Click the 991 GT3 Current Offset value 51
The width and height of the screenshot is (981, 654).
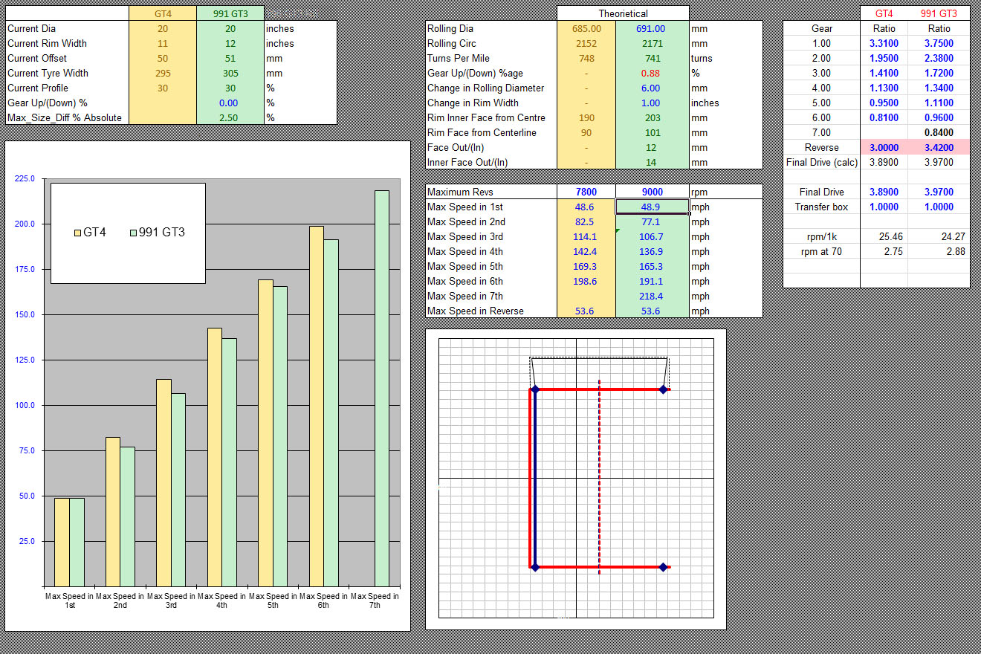click(x=230, y=59)
